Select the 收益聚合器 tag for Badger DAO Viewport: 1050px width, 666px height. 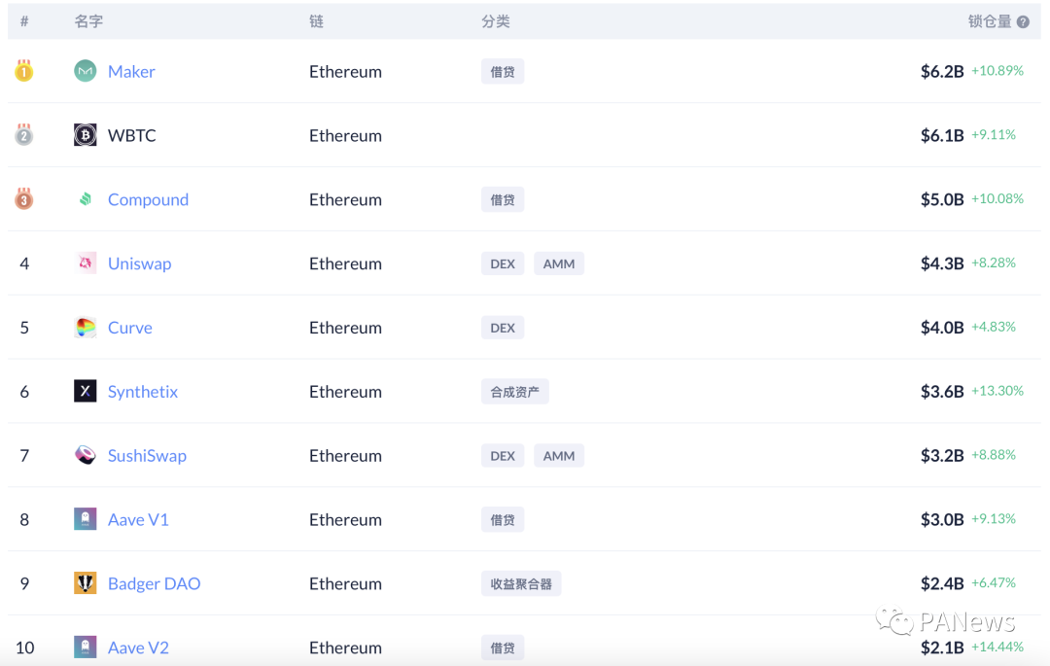pyautogui.click(x=521, y=584)
